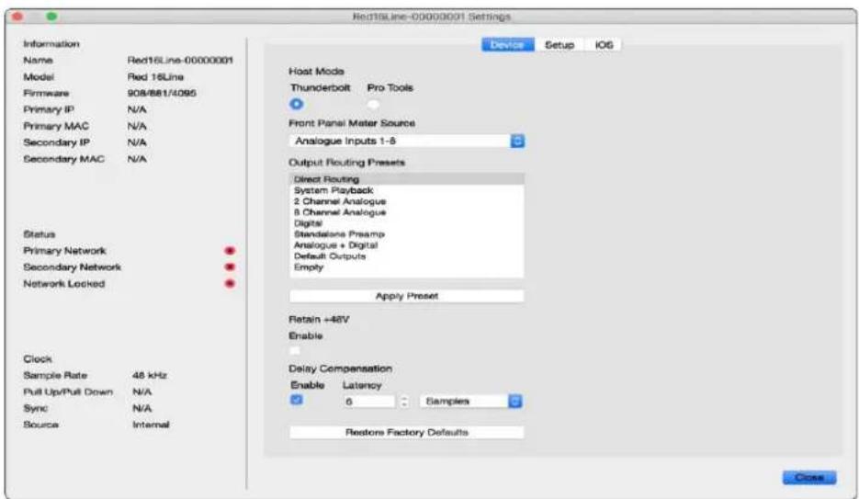Screen dimensions: 859x499
Task: Click Restore Factory Defaults button
Action: (x=406, y=432)
